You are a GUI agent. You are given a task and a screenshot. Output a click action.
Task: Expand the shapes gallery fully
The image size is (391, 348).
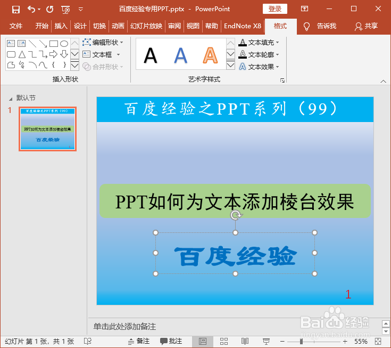(75, 66)
